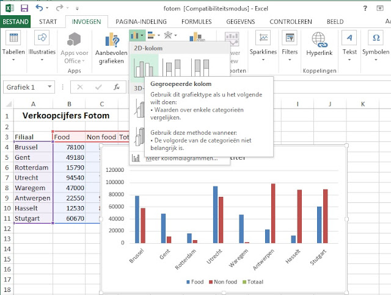
Task: Click into the Name Box showing Grafiek 1
Action: pyautogui.click(x=24, y=87)
